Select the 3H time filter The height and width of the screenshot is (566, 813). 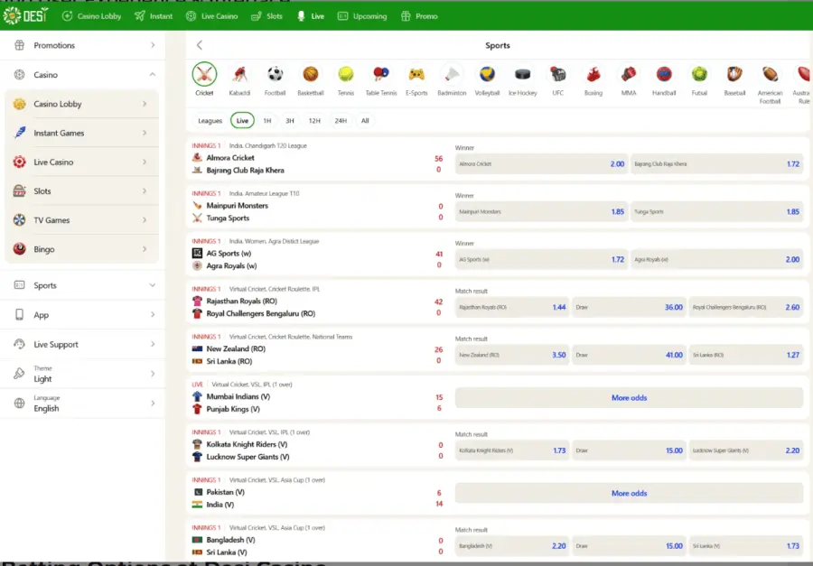point(290,121)
